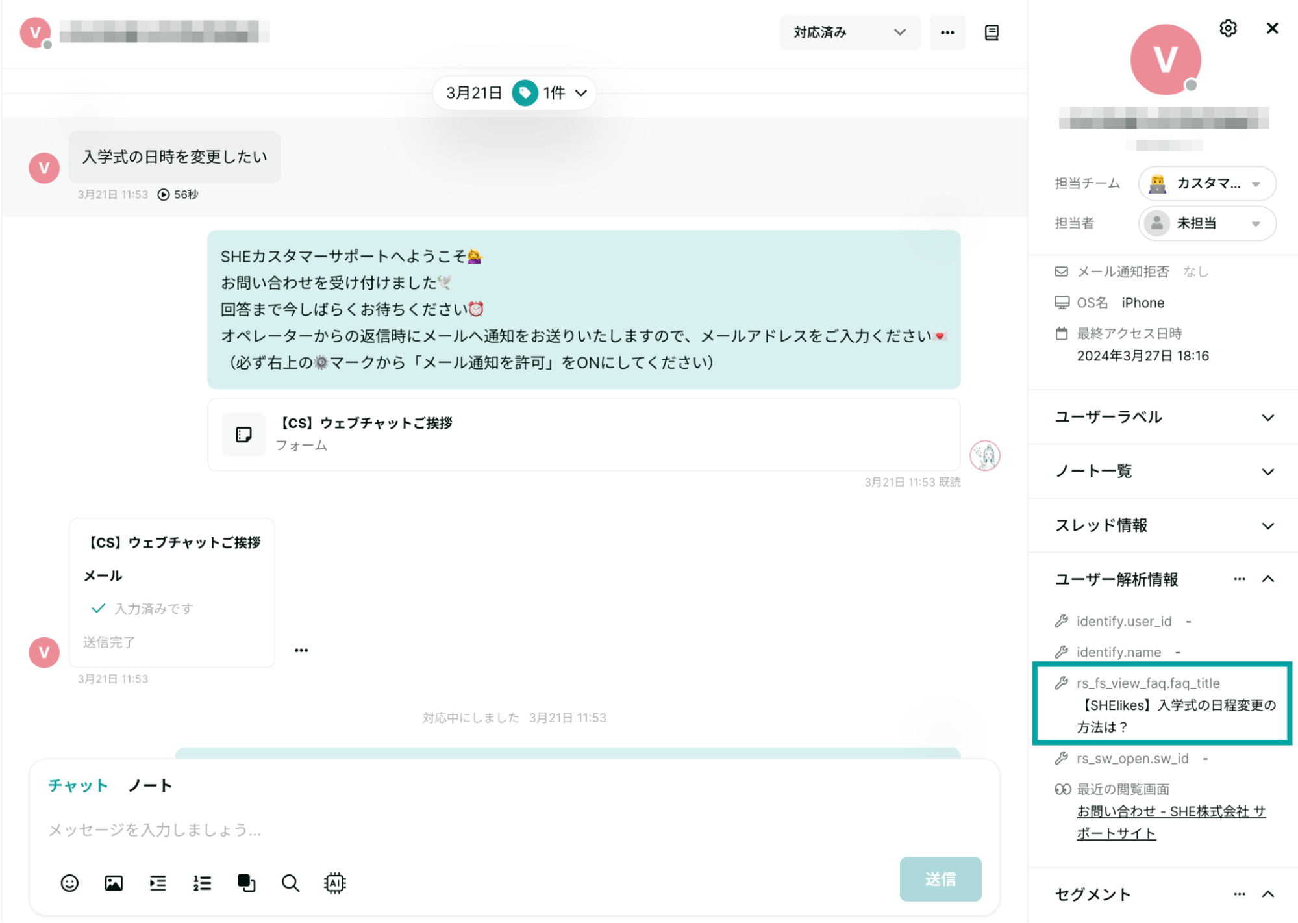Click the overlapping squares icon in composer

(x=246, y=883)
